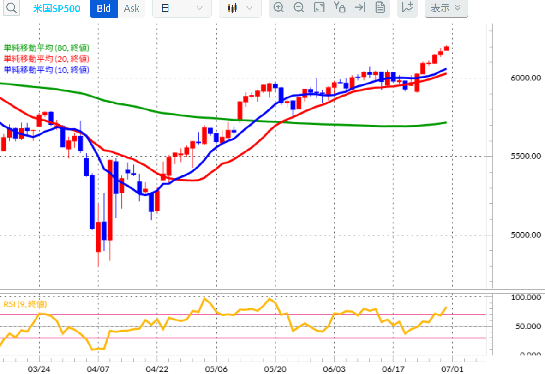Switch price display to Bid
This screenshot has width=545, height=374.
click(x=103, y=8)
